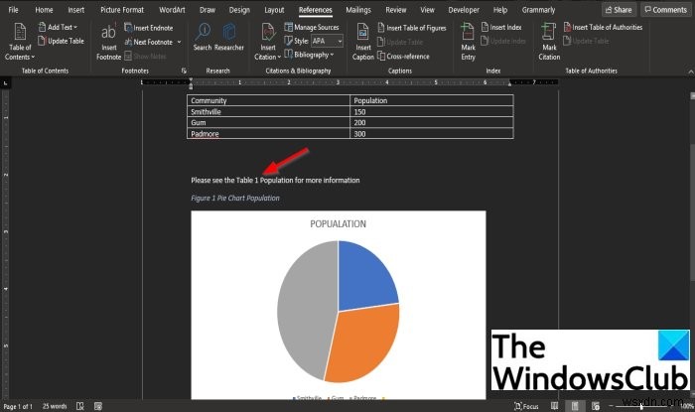Switch to Print Layout view
The width and height of the screenshot is (695, 412).
click(575, 406)
